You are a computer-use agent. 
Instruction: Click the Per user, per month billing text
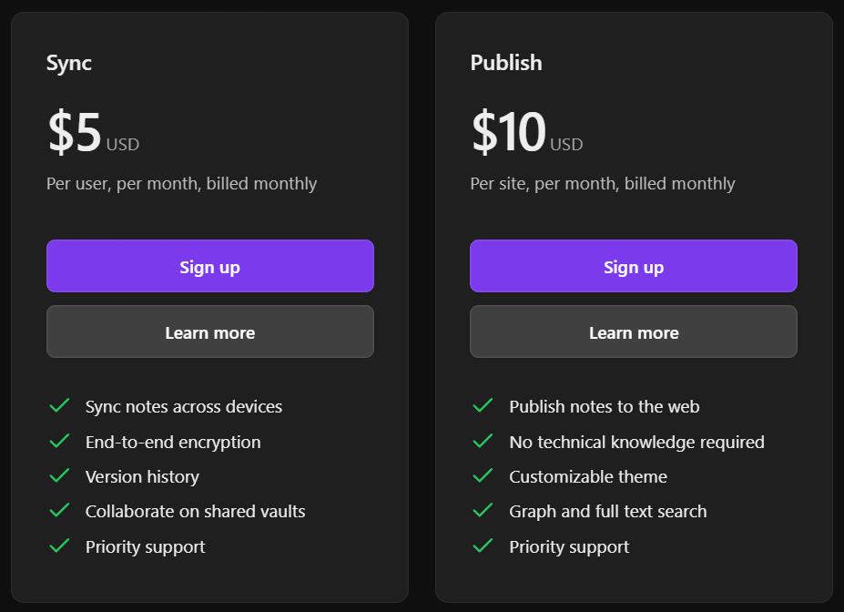click(x=181, y=184)
